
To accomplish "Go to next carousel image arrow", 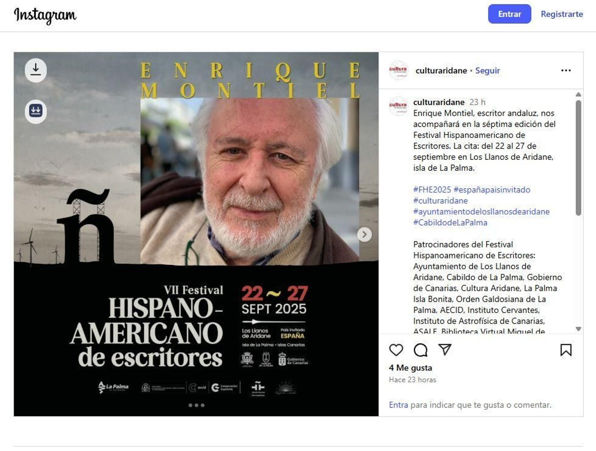I will point(364,234).
